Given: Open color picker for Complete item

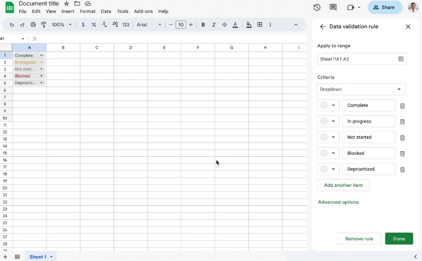Looking at the screenshot, I should pyautogui.click(x=328, y=105).
